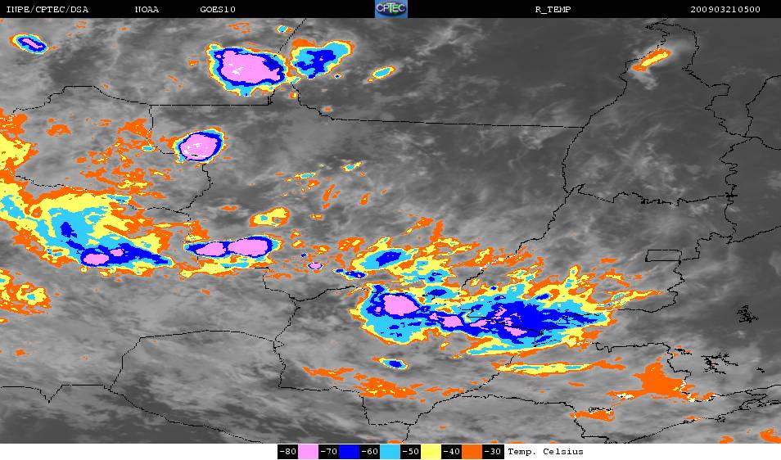Pick the yellow legend swatch after -50

coord(431,452)
